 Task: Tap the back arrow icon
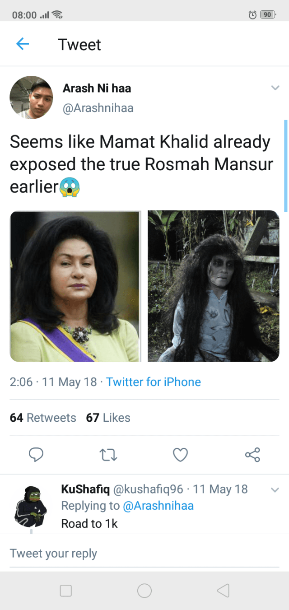[x=22, y=44]
